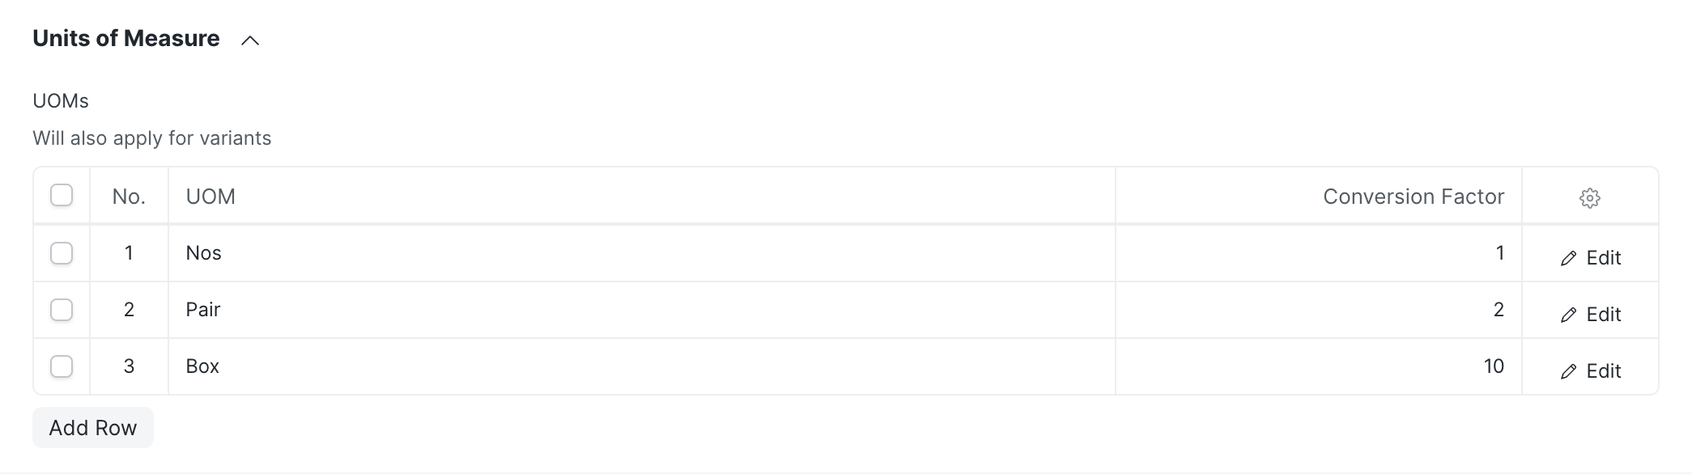Click the Edit text in the Box row

(x=1603, y=371)
